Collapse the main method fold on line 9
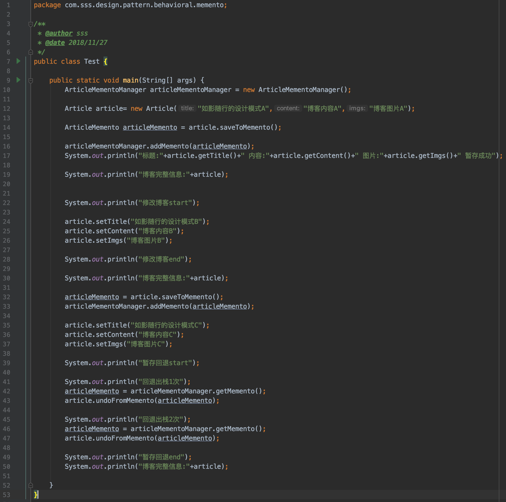This screenshot has height=502, width=506. [x=31, y=81]
